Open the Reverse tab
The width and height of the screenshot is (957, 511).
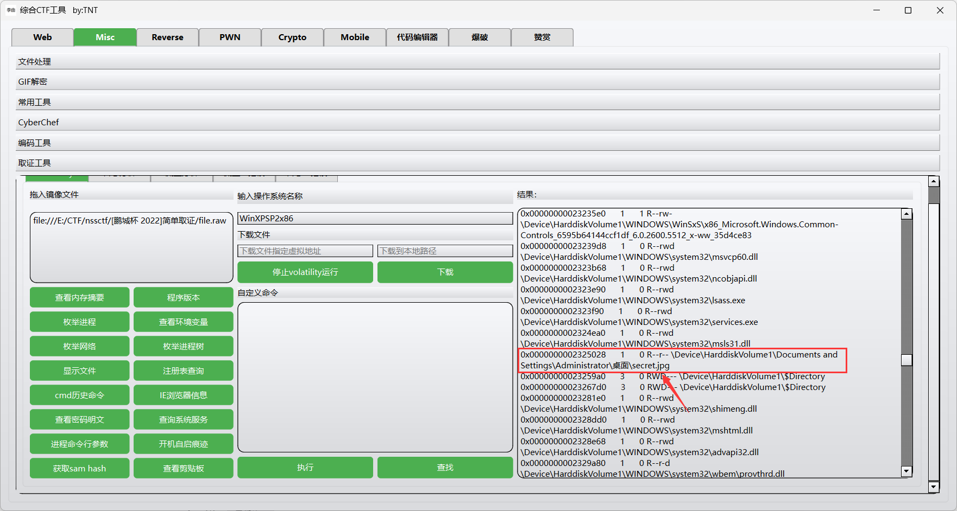(167, 37)
